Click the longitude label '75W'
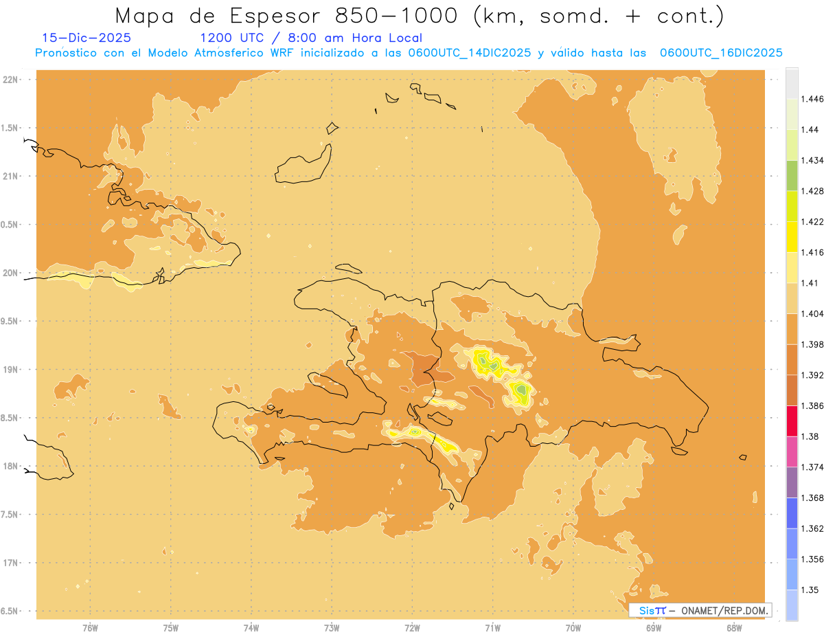The width and height of the screenshot is (824, 637). (x=171, y=627)
